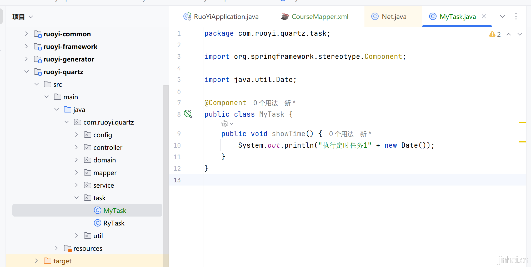The height and width of the screenshot is (267, 531).
Task: Click the RyTask class icon
Action: 98,223
